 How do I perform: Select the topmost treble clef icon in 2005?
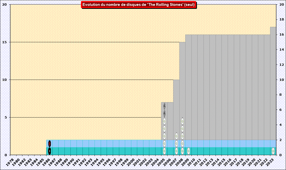click(x=164, y=106)
